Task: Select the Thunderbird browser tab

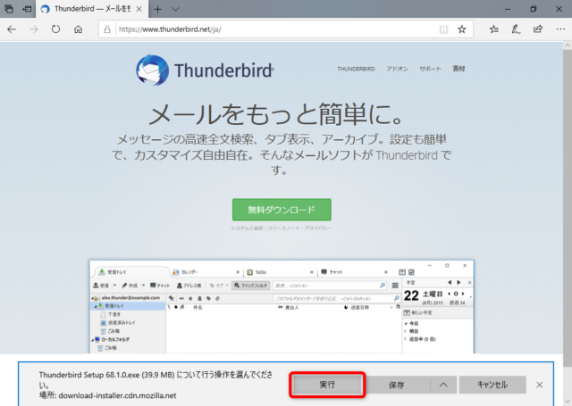Action: coord(92,9)
